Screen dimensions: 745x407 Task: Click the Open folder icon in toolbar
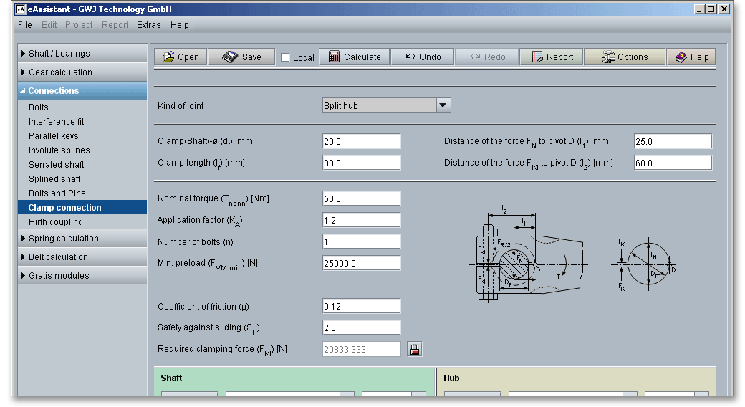(168, 57)
